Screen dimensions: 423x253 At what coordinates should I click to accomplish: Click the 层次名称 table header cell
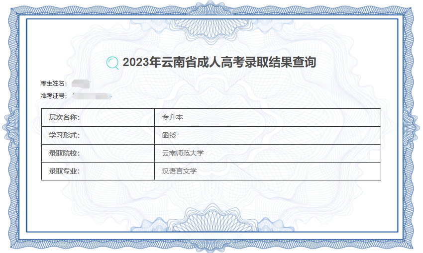click(x=98, y=117)
